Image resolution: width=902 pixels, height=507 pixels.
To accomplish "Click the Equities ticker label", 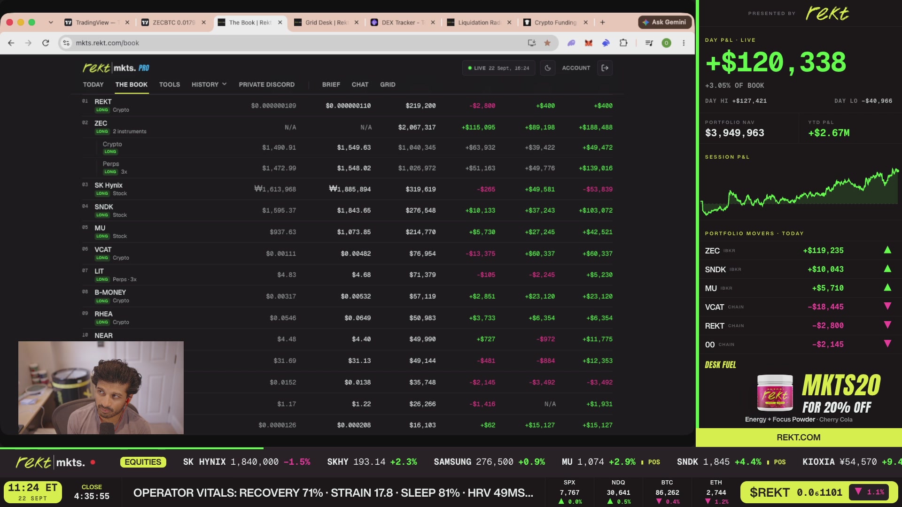I will click(143, 462).
